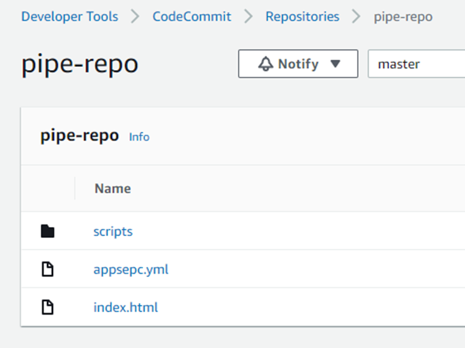Click the file icon beside index.html
The height and width of the screenshot is (348, 465).
click(x=48, y=307)
